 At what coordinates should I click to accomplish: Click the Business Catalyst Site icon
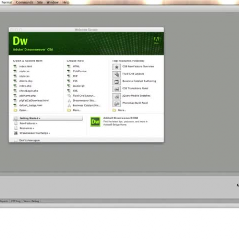click(x=69, y=105)
